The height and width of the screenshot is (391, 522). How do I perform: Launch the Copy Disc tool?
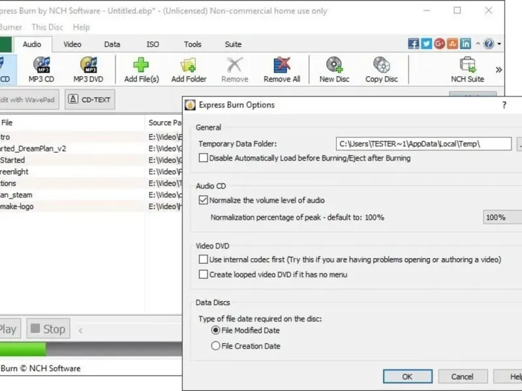click(x=382, y=70)
